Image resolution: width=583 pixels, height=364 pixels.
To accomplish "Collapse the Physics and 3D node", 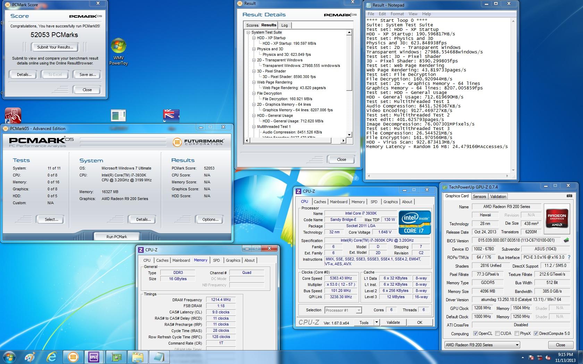I will (254, 49).
